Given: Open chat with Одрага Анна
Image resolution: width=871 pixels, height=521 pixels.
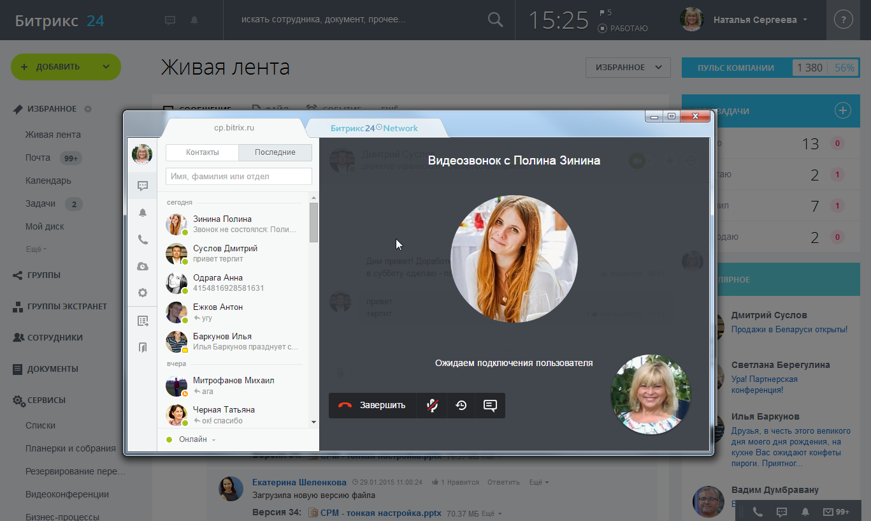Looking at the screenshot, I should 233,283.
